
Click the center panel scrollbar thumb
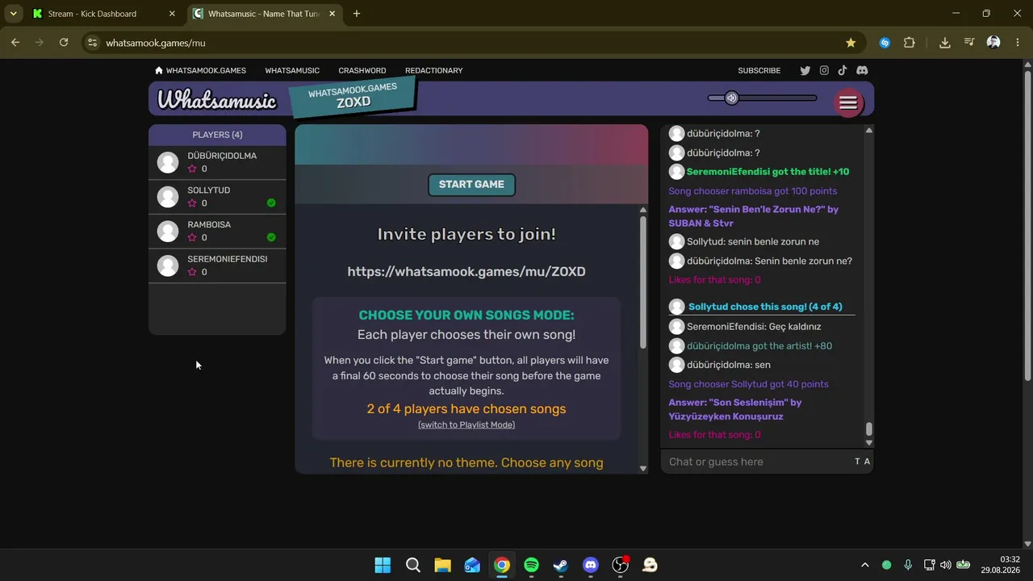pos(643,282)
